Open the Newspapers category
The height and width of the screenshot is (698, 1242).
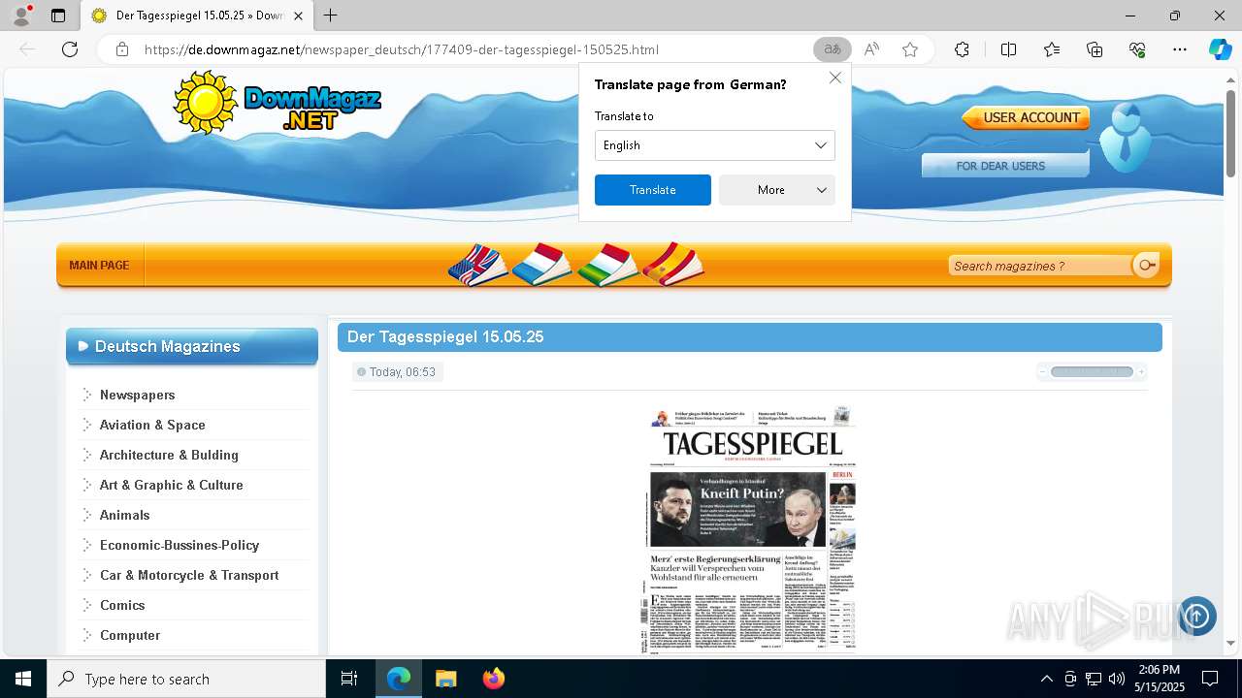137,395
